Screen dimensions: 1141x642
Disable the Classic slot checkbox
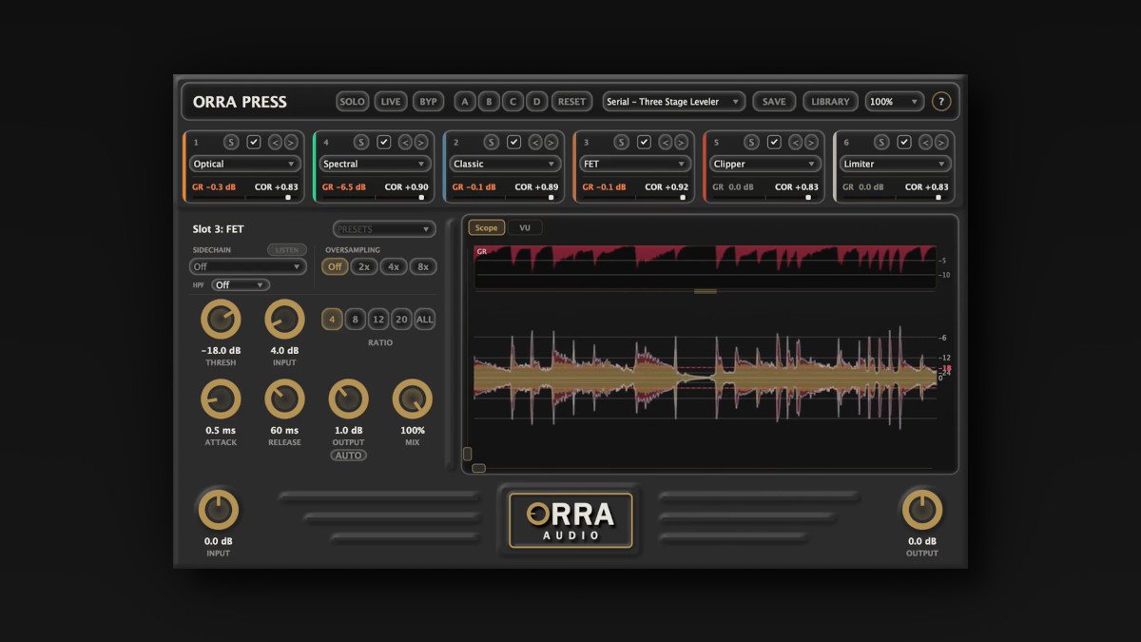(x=513, y=143)
